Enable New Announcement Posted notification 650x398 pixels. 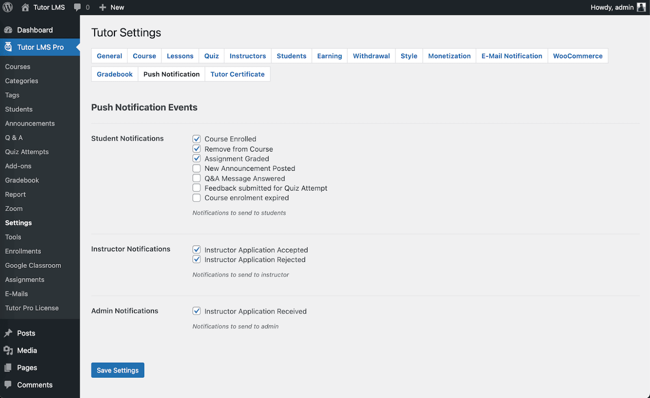[197, 168]
